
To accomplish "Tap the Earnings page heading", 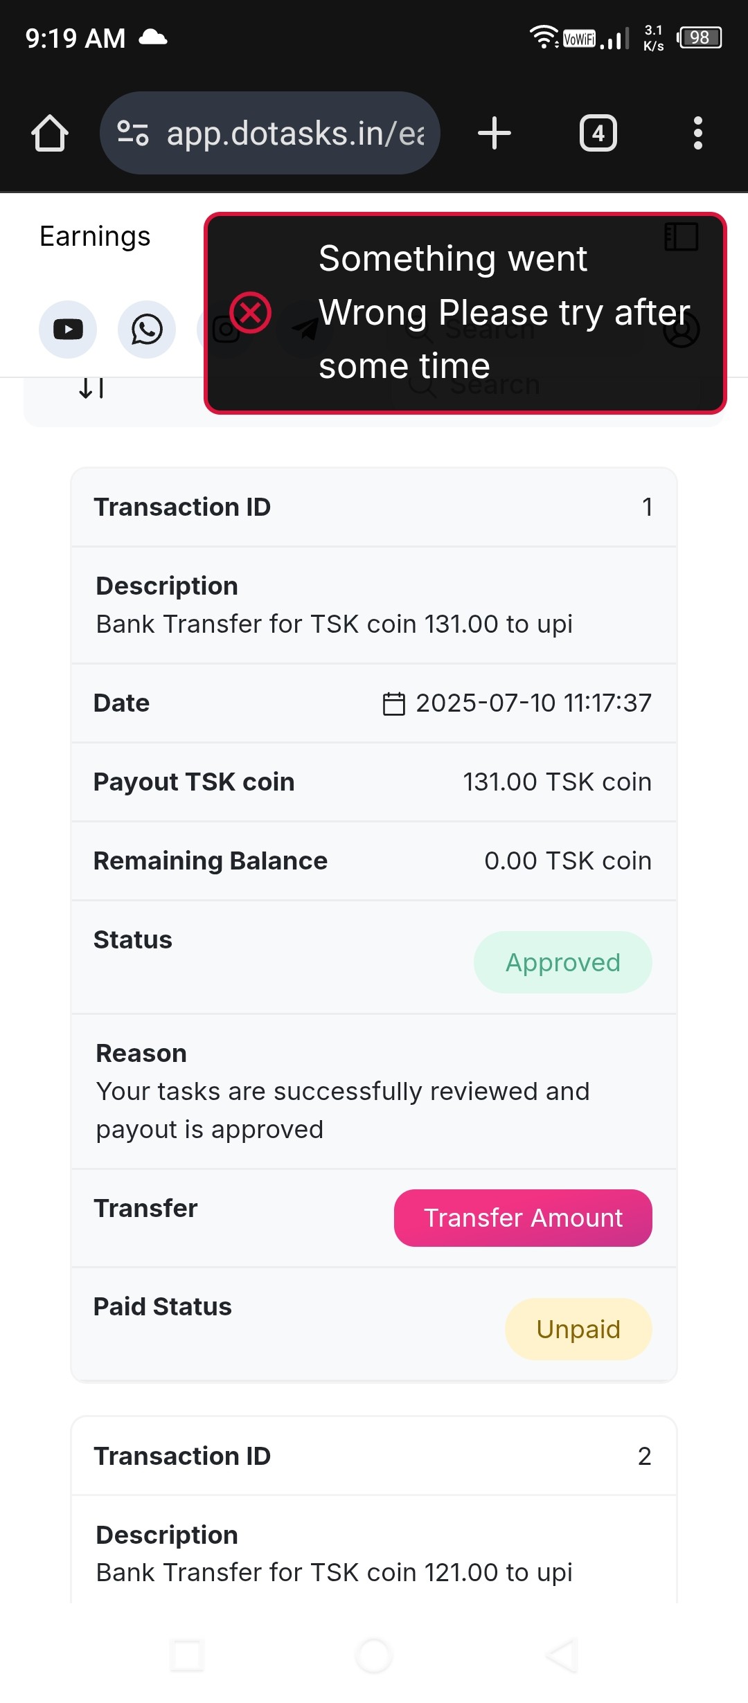I will click(95, 237).
